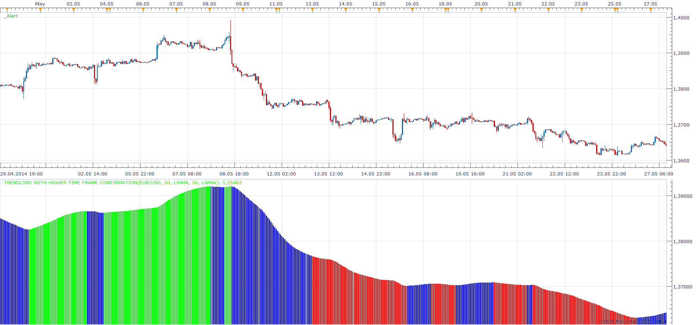Click the orange day marker under 02.05
This screenshot has width=696, height=325.
(74, 10)
